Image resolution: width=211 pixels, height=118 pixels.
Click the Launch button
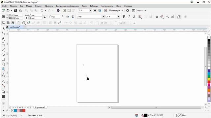[x=137, y=10]
